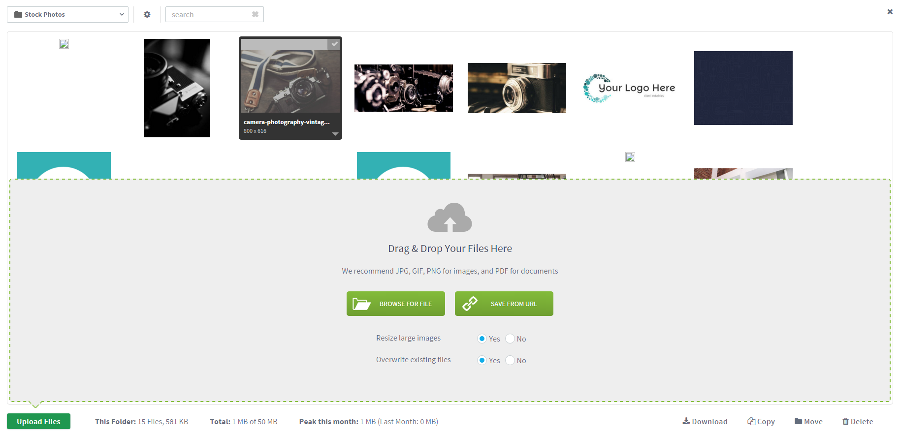Click Delete in the bottom toolbar
900x436 pixels.
(x=858, y=421)
